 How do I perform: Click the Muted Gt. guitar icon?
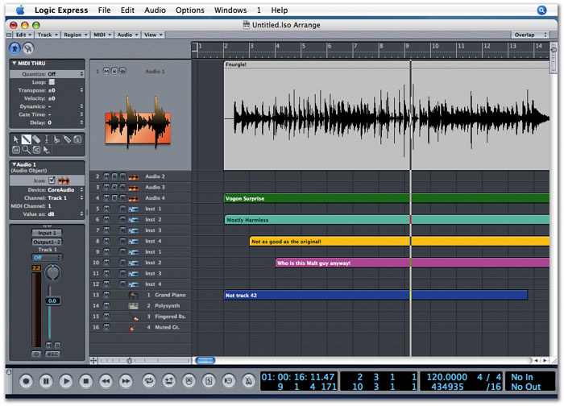[x=133, y=328]
